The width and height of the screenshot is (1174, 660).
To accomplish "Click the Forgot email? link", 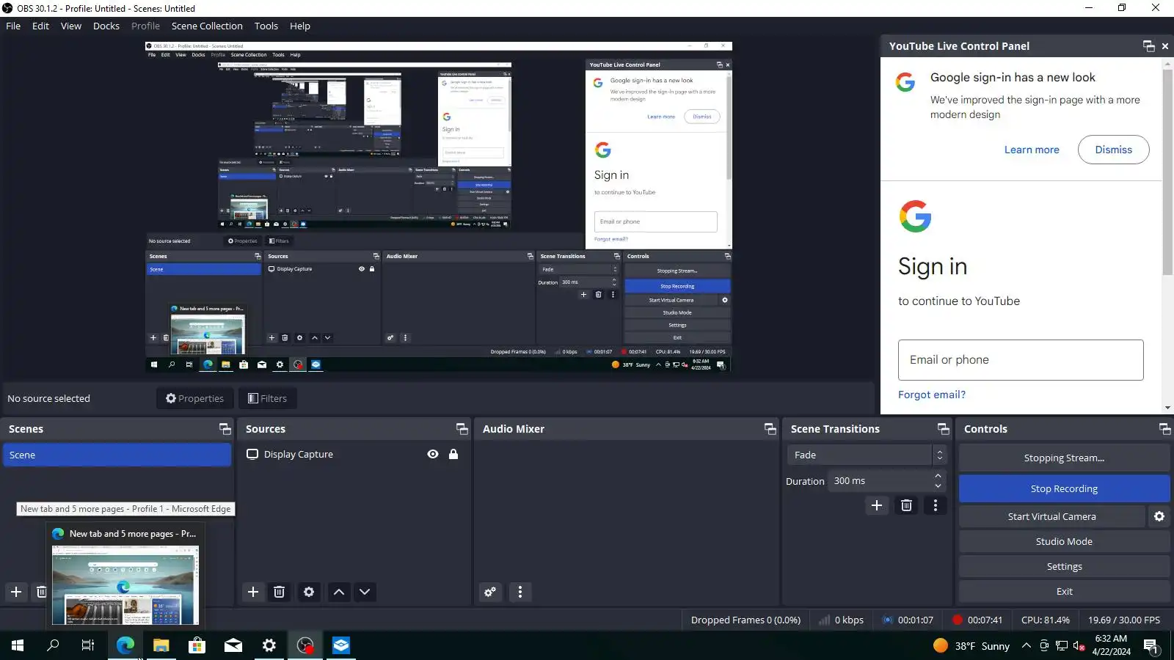I will (x=932, y=395).
